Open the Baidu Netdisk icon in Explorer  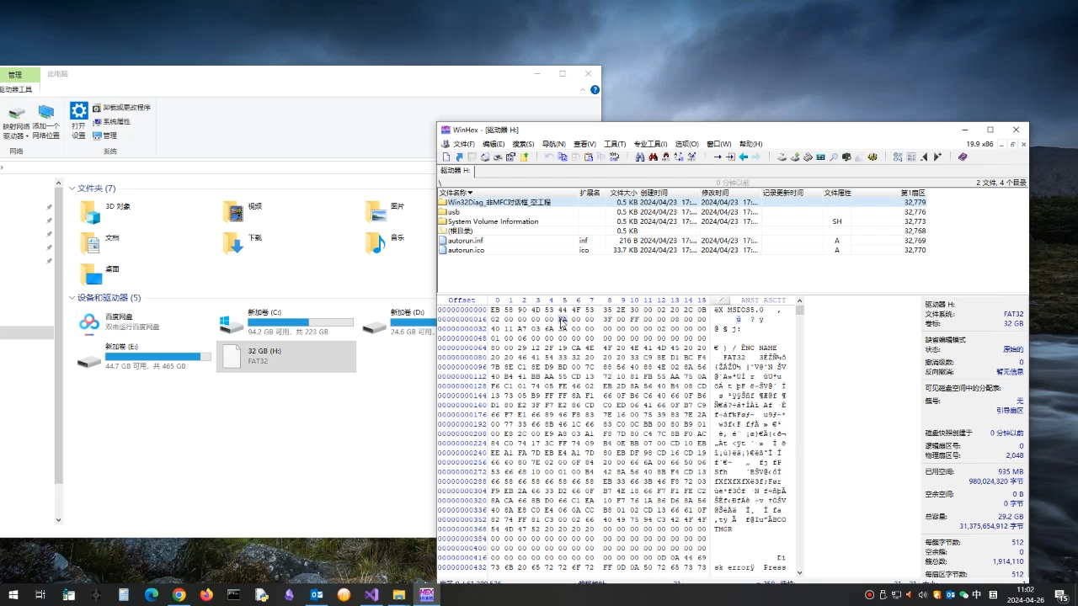89,322
